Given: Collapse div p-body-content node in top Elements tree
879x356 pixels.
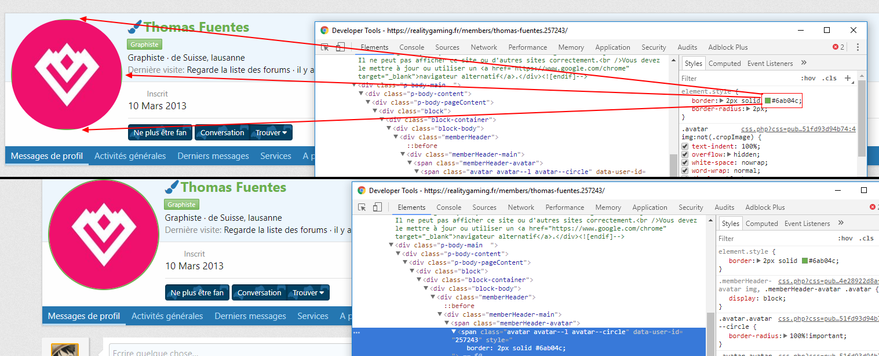Looking at the screenshot, I should [361, 94].
